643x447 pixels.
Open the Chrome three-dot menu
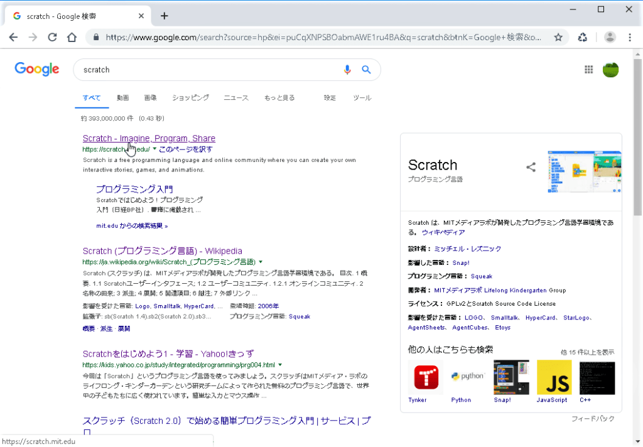[x=630, y=37]
